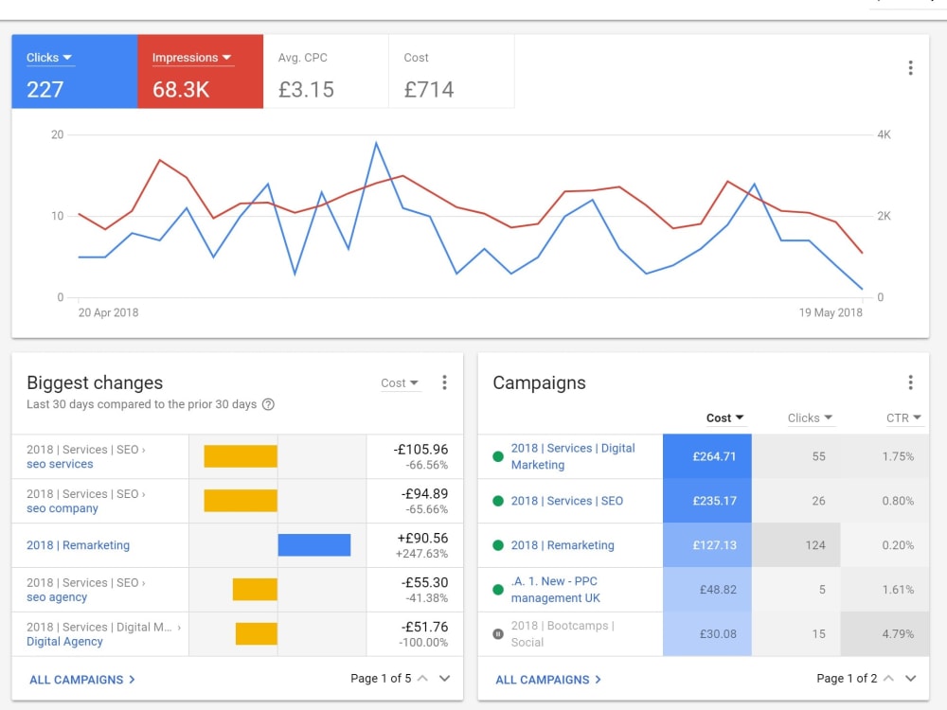Image resolution: width=947 pixels, height=710 pixels.
Task: Open 2018 | Remarketing campaign in Campaigns
Action: (x=563, y=545)
